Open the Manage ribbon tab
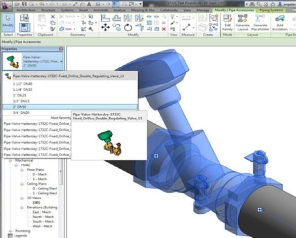Viewport: 296px width, 238px height. (203, 10)
